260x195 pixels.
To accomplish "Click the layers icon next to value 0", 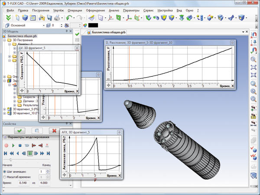I will click(x=49, y=26).
